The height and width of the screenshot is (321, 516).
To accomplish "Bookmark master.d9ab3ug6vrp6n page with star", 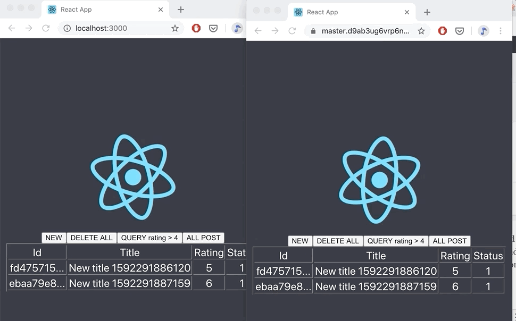I will pos(421,31).
